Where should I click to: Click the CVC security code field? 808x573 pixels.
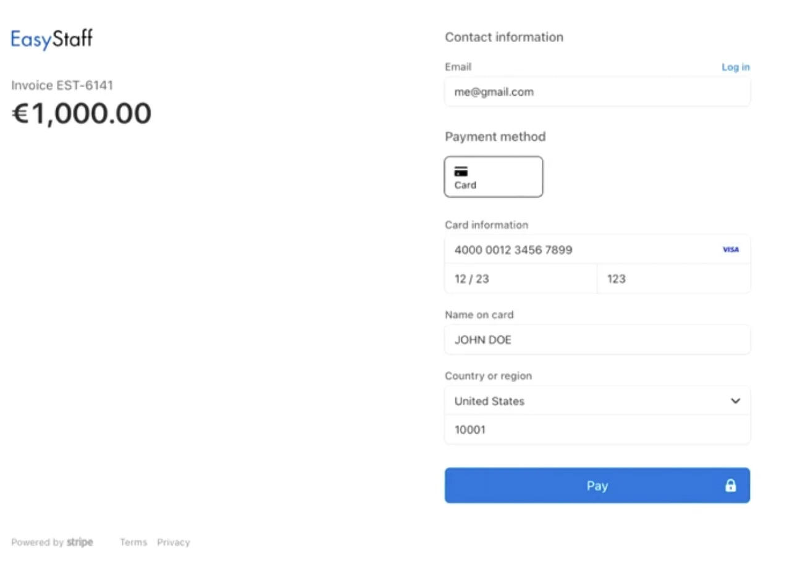tap(673, 278)
